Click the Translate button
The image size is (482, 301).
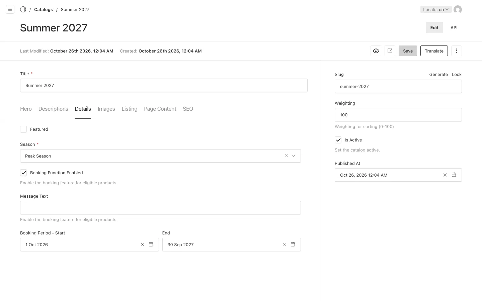coord(434,51)
